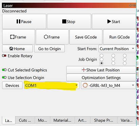Screen dimensions: 139x126
Task: Open the COM1 port dropdown
Action: pos(52,86)
